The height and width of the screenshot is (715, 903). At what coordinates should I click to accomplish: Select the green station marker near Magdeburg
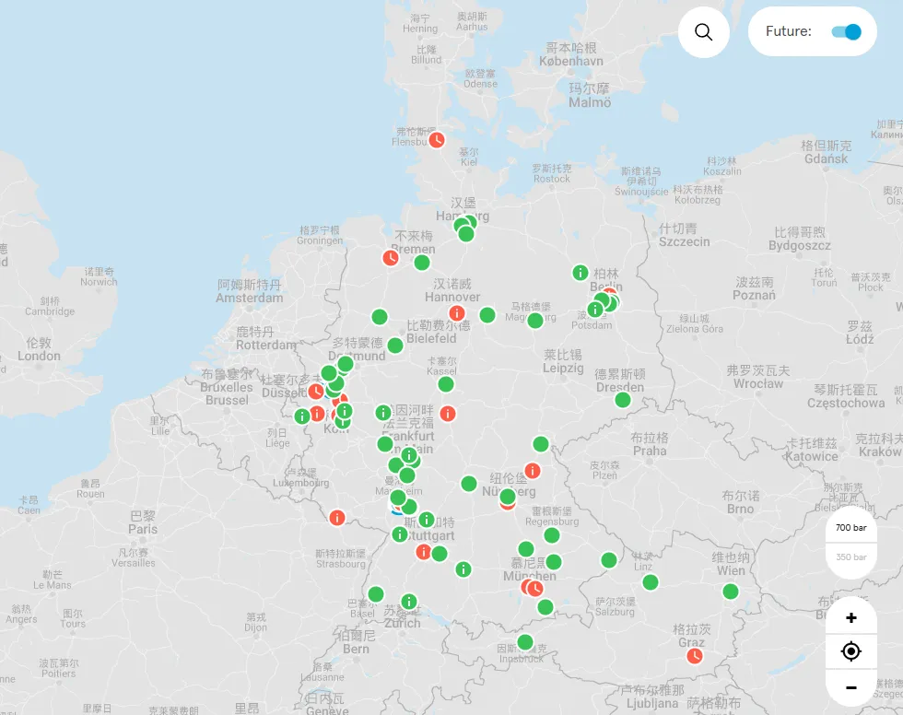535,320
